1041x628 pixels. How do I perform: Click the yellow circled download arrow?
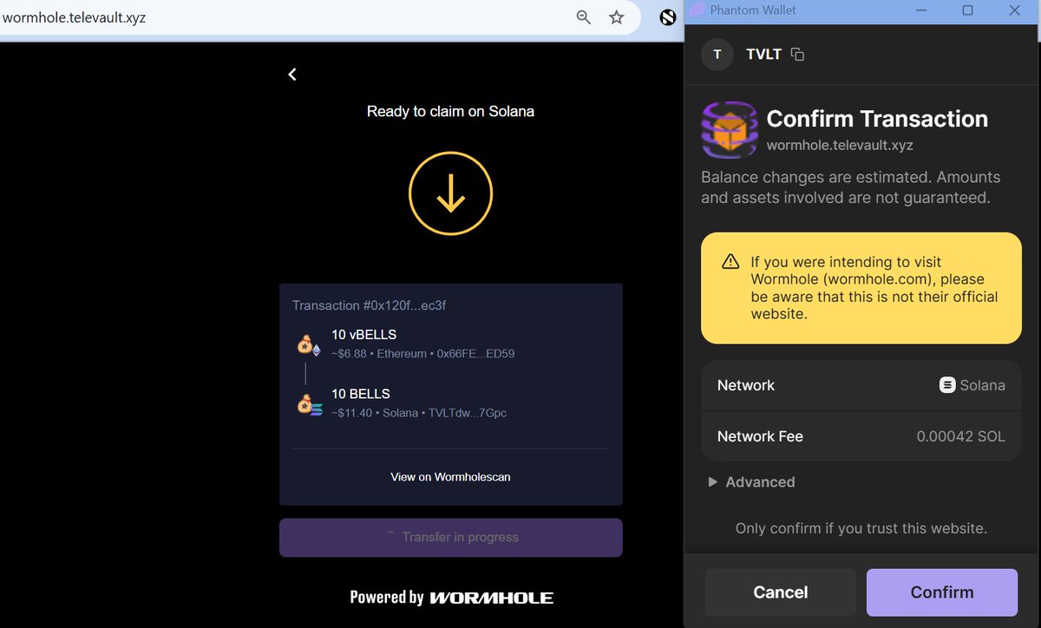point(450,193)
